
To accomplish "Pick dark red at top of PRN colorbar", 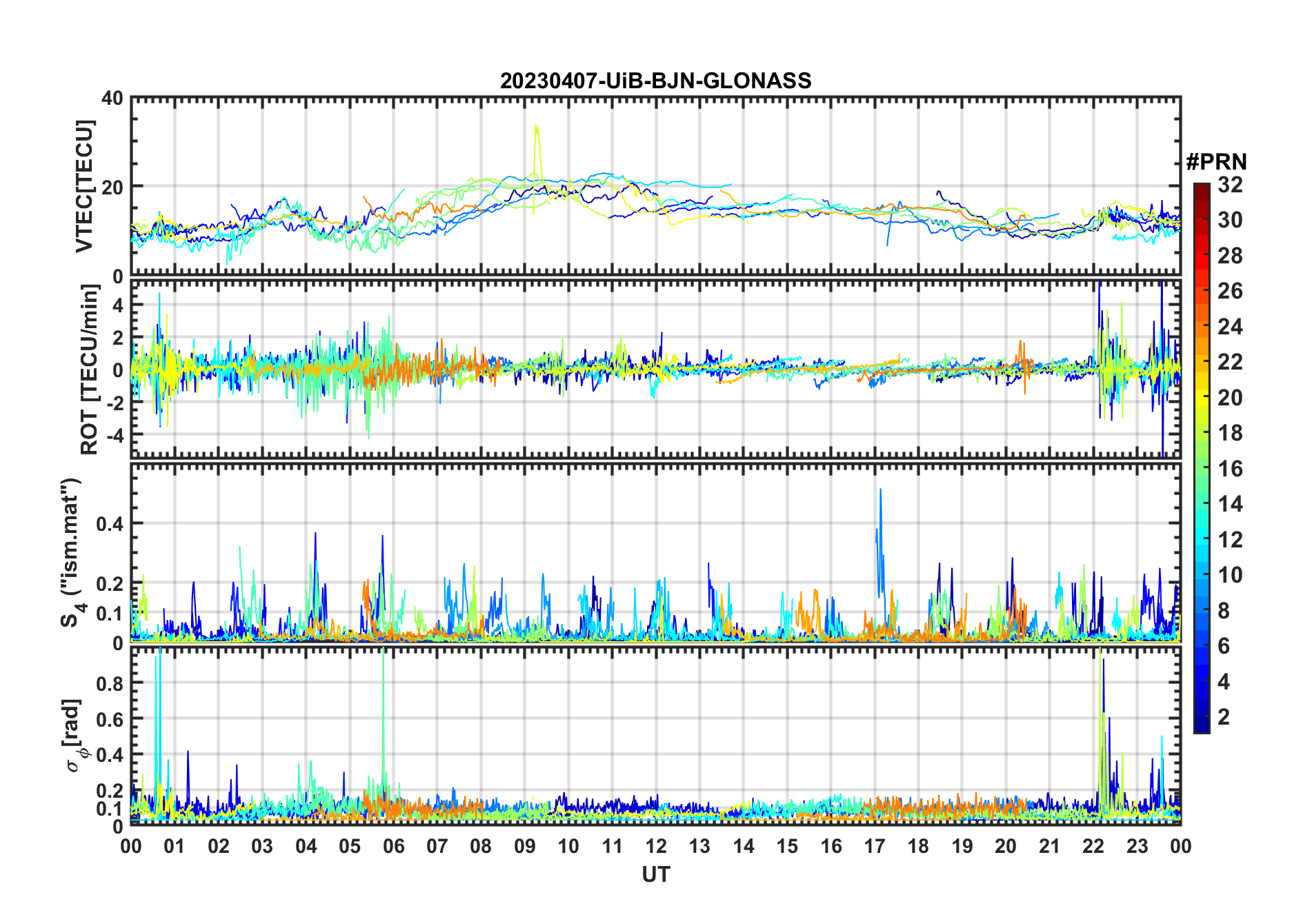I will tap(1201, 189).
